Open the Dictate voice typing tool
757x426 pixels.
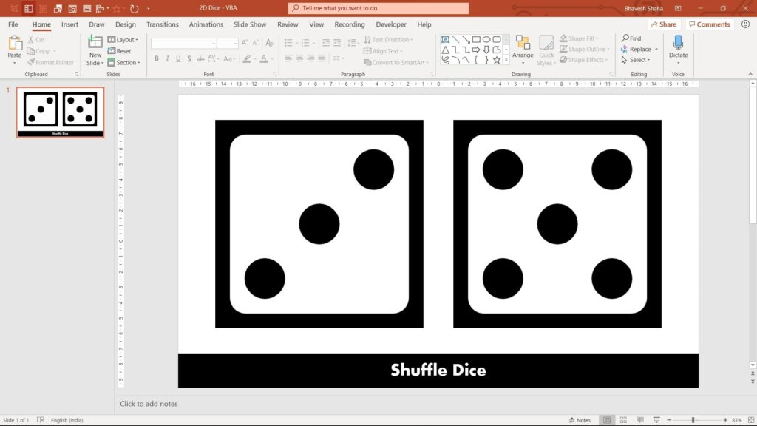678,50
